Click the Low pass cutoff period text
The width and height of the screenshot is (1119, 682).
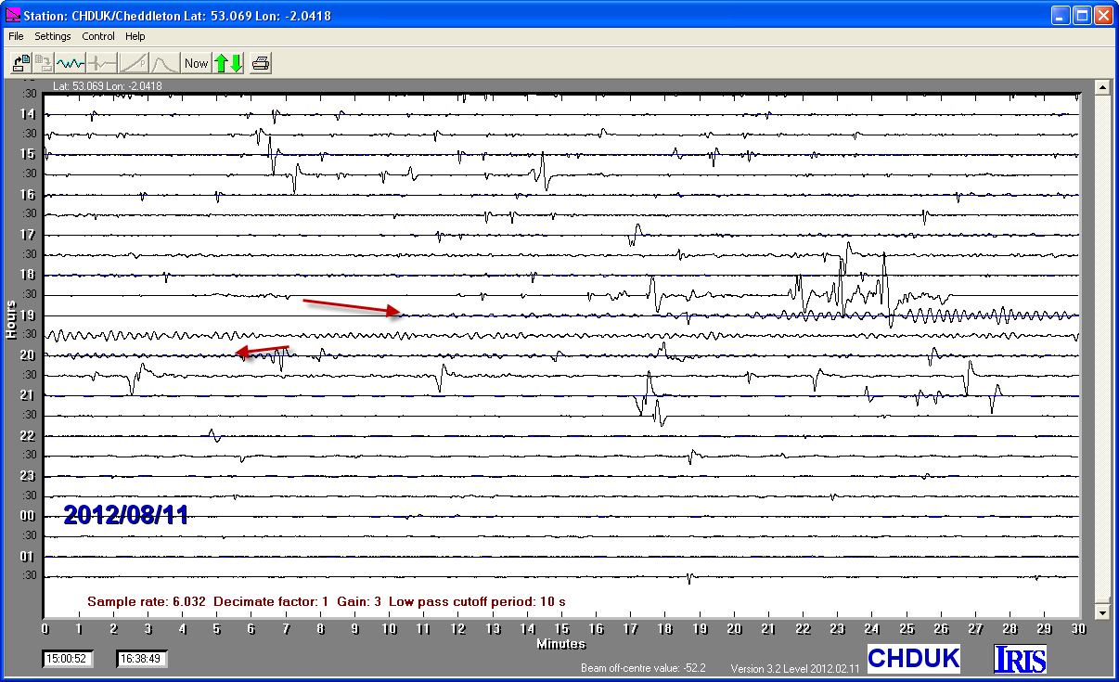[477, 601]
